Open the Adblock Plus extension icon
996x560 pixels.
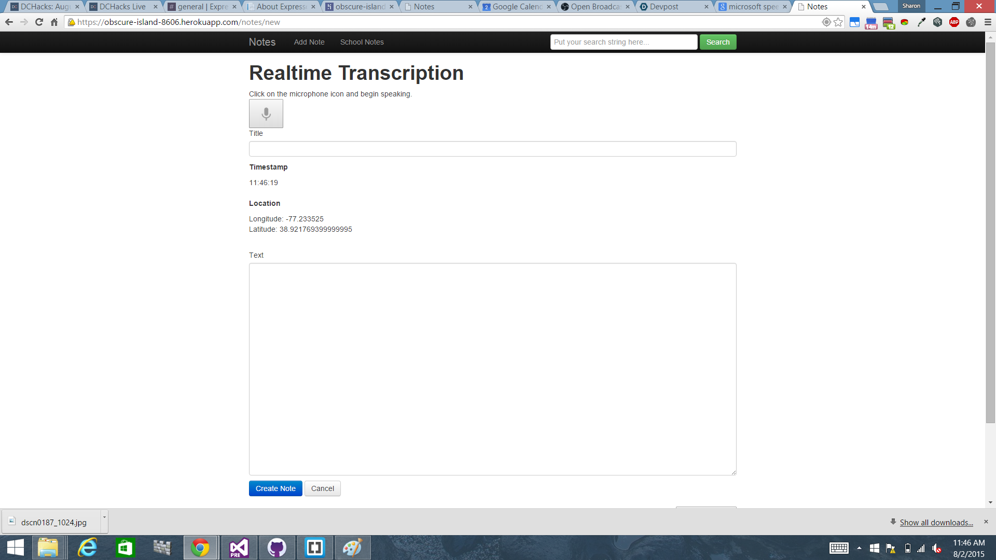(954, 22)
